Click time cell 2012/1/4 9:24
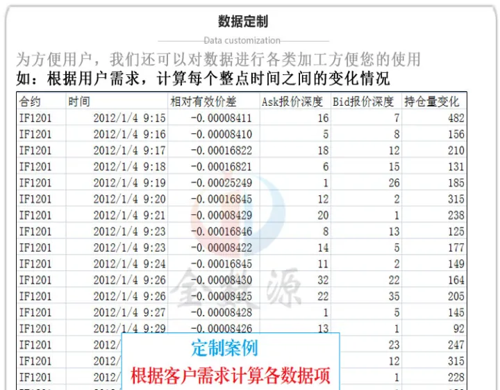The width and height of the screenshot is (500, 390). 129,264
